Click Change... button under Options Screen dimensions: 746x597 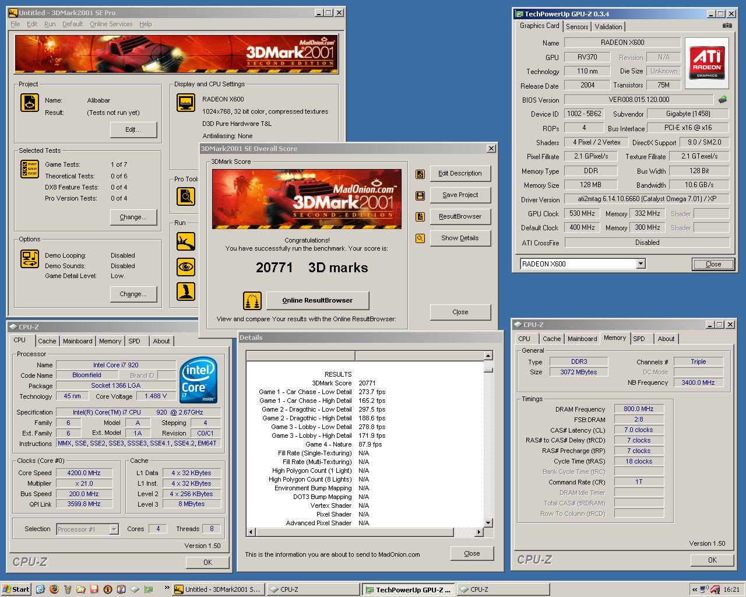133,294
